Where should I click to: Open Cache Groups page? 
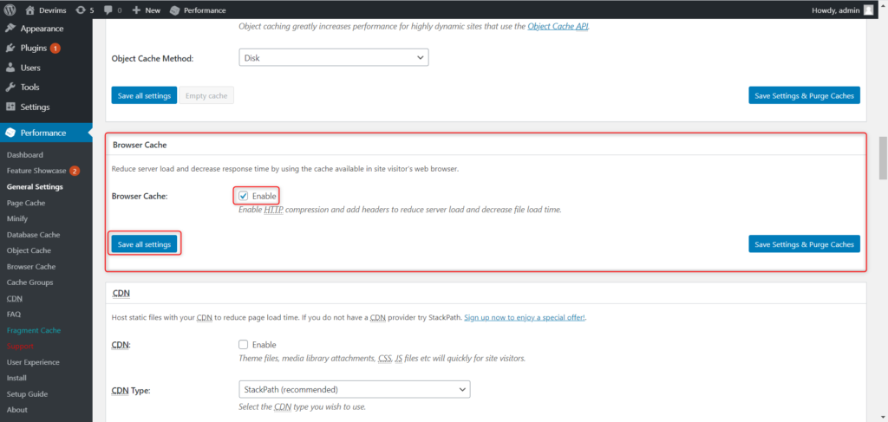(x=30, y=282)
